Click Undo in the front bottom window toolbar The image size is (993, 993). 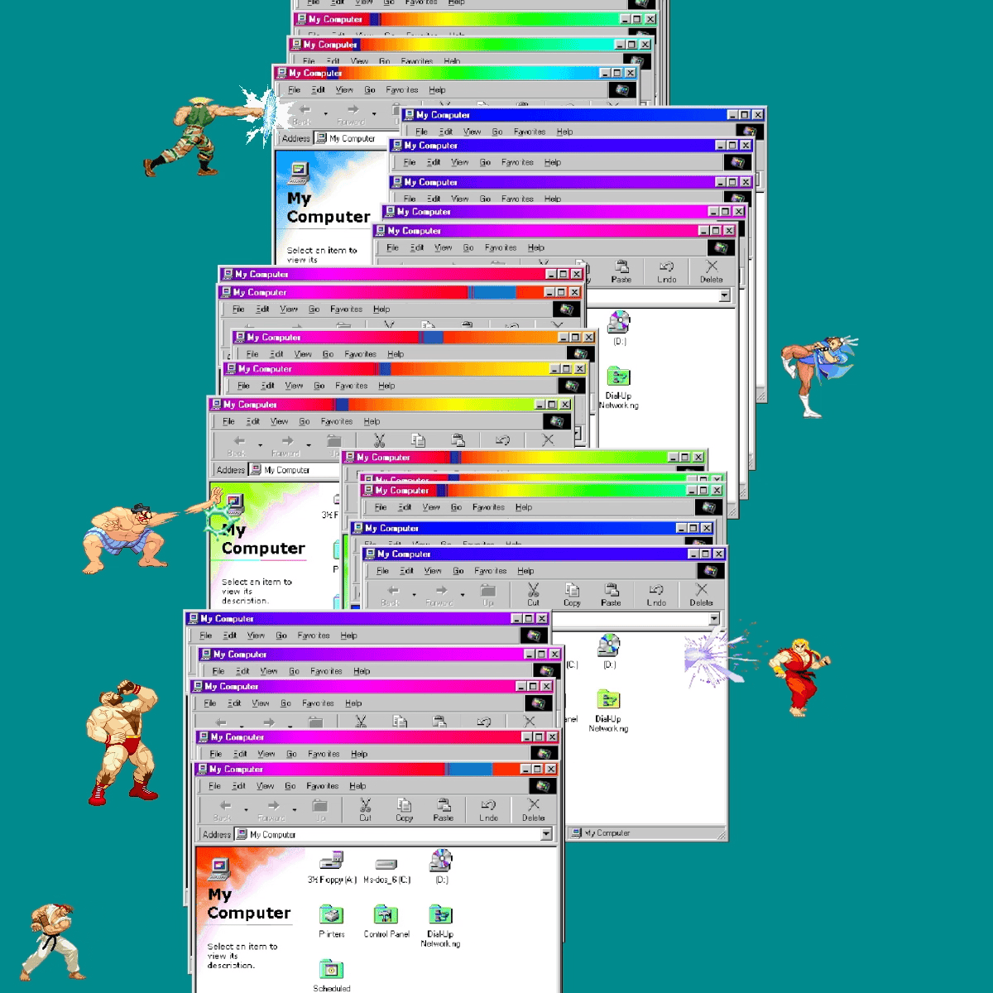point(488,809)
